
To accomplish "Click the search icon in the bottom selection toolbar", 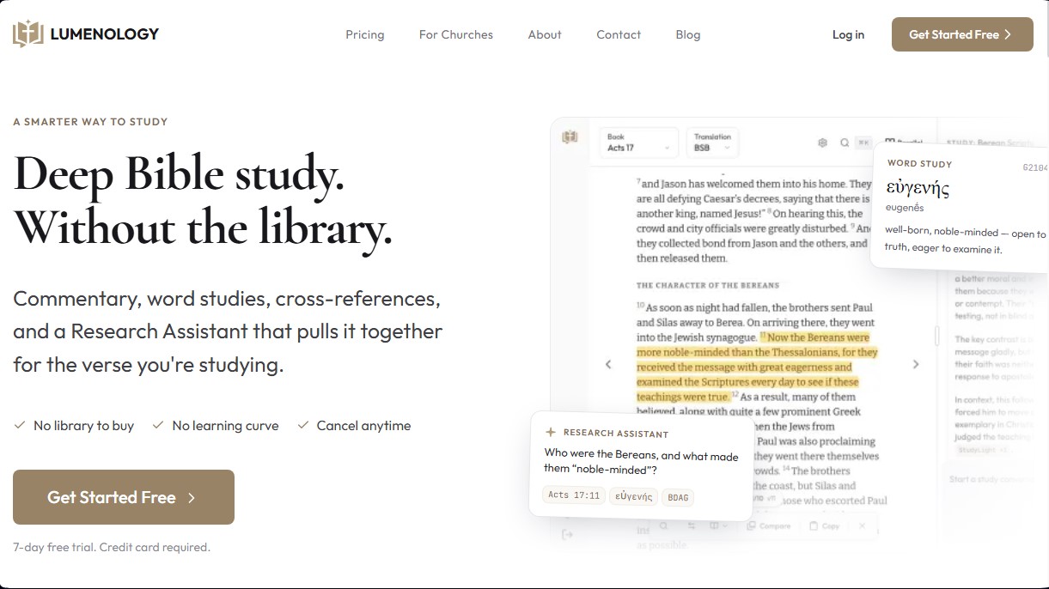I will click(x=663, y=525).
